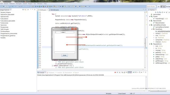Collapse the EnviaTexto node in Outline
Image resolution: width=170 pixels, height=95 pixels.
click(x=152, y=29)
